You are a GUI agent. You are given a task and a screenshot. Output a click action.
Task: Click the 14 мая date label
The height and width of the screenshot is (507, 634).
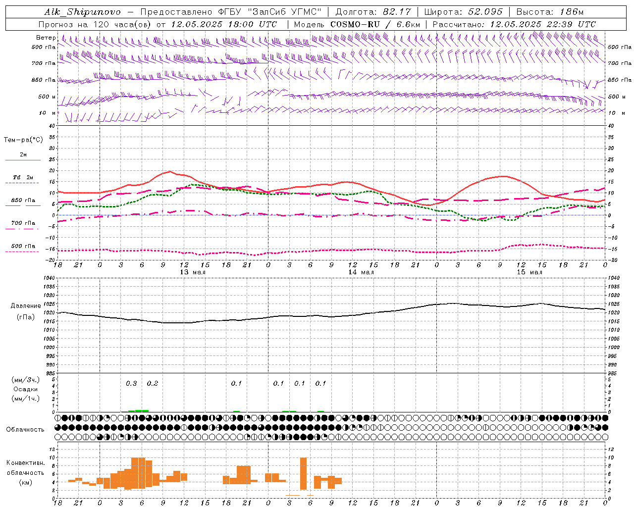(x=361, y=272)
